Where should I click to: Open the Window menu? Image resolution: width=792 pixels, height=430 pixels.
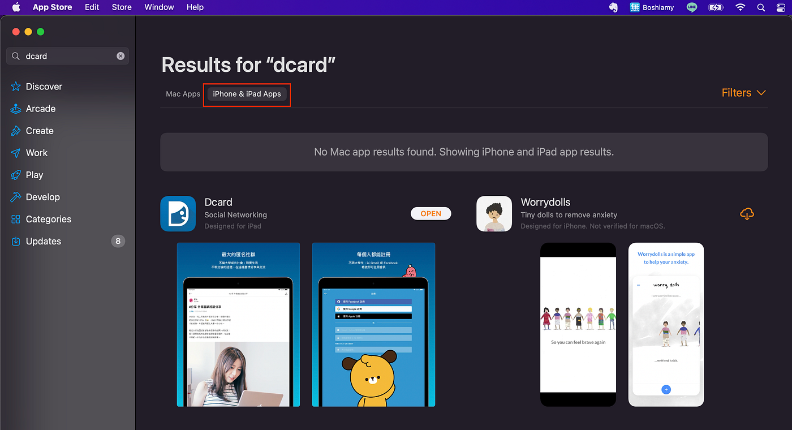[x=158, y=7]
